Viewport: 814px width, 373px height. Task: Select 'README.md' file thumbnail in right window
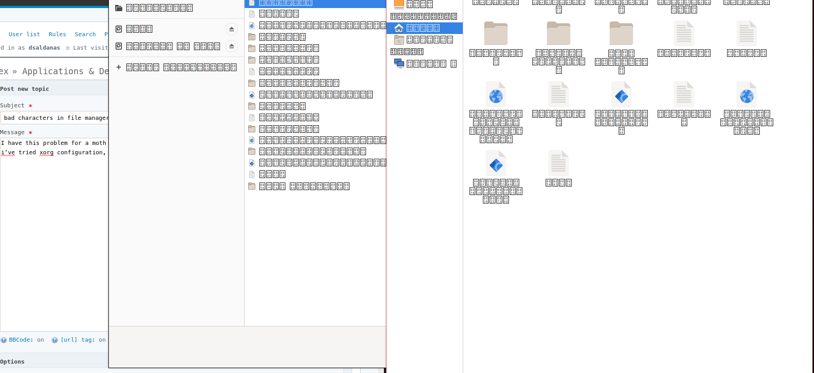point(684,95)
